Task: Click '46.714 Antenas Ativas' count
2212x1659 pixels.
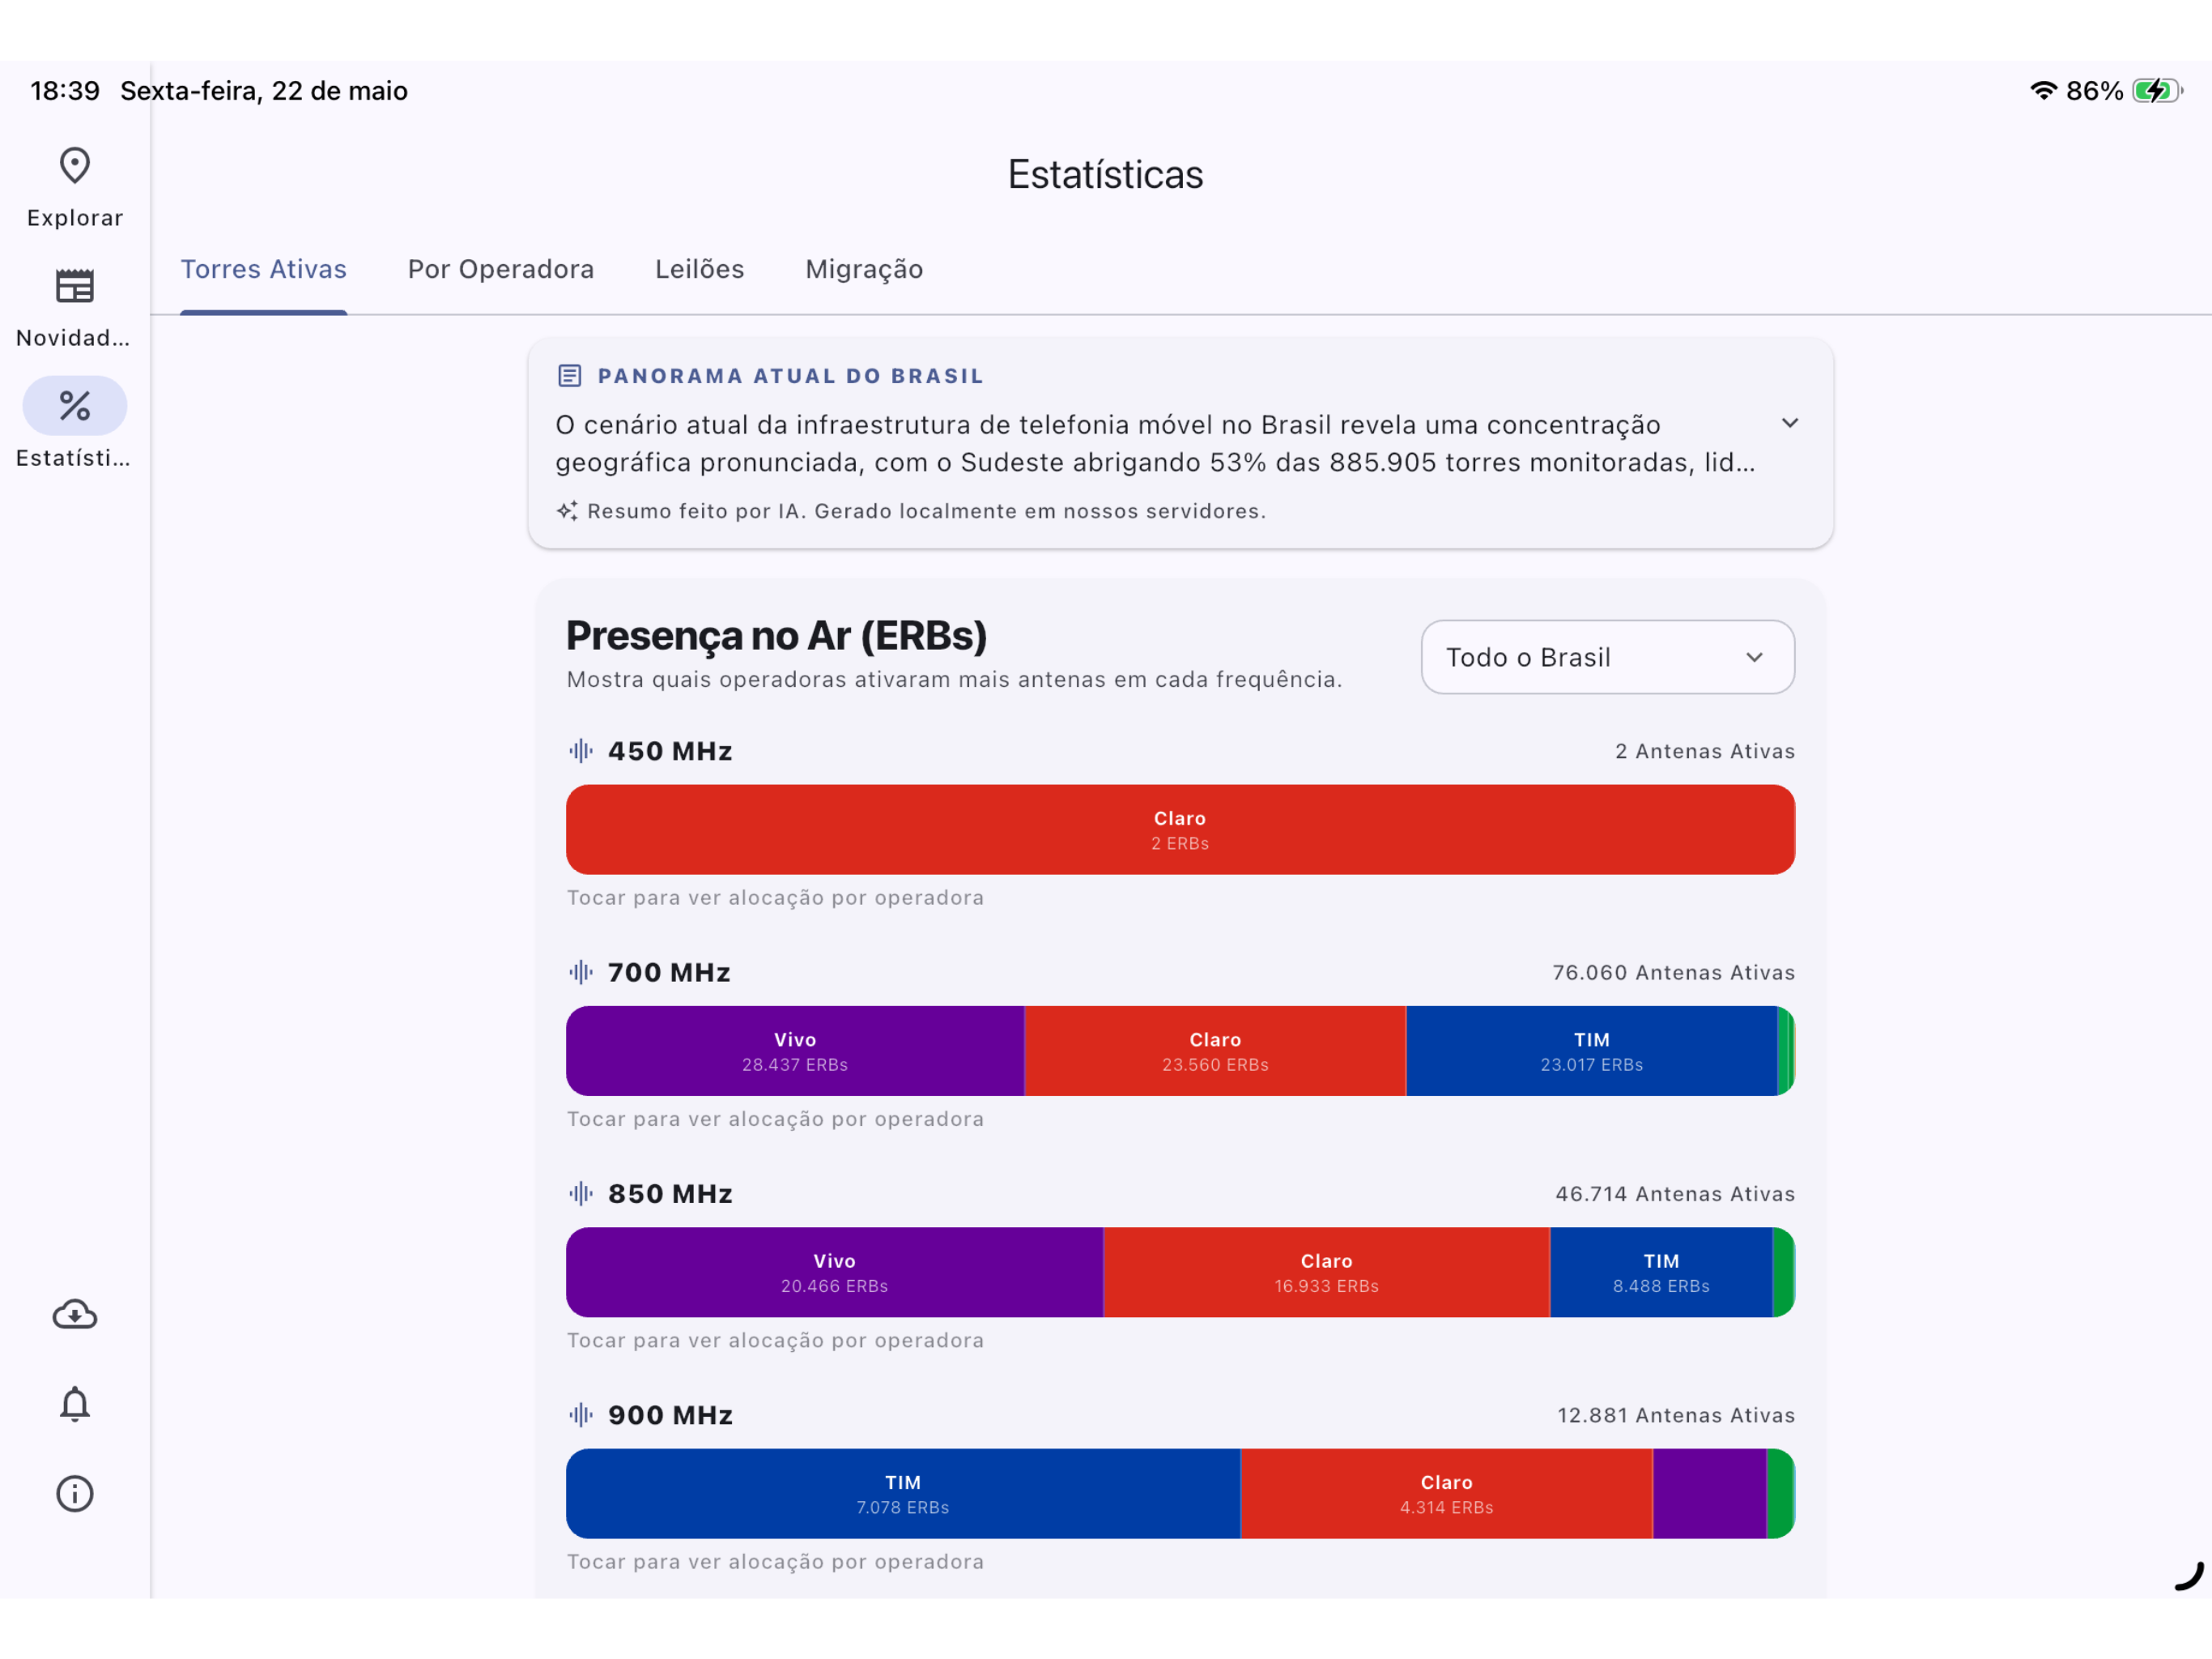Action: (x=1675, y=1194)
